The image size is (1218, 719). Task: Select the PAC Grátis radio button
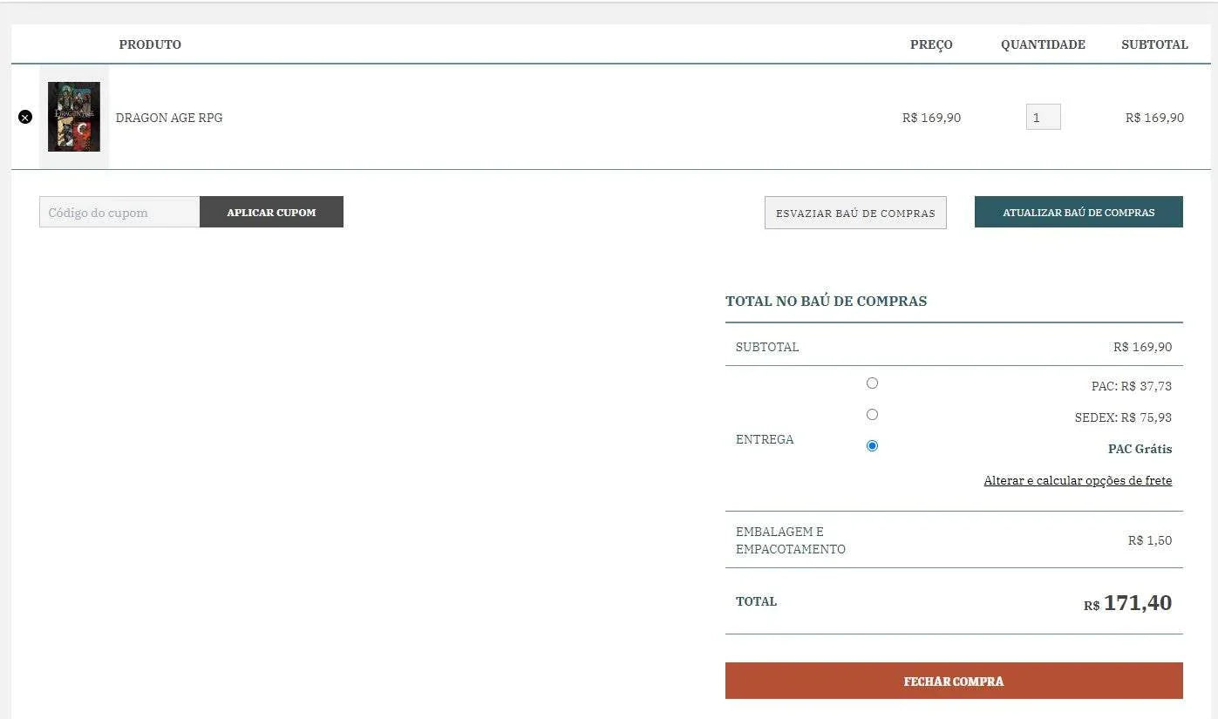click(x=872, y=446)
